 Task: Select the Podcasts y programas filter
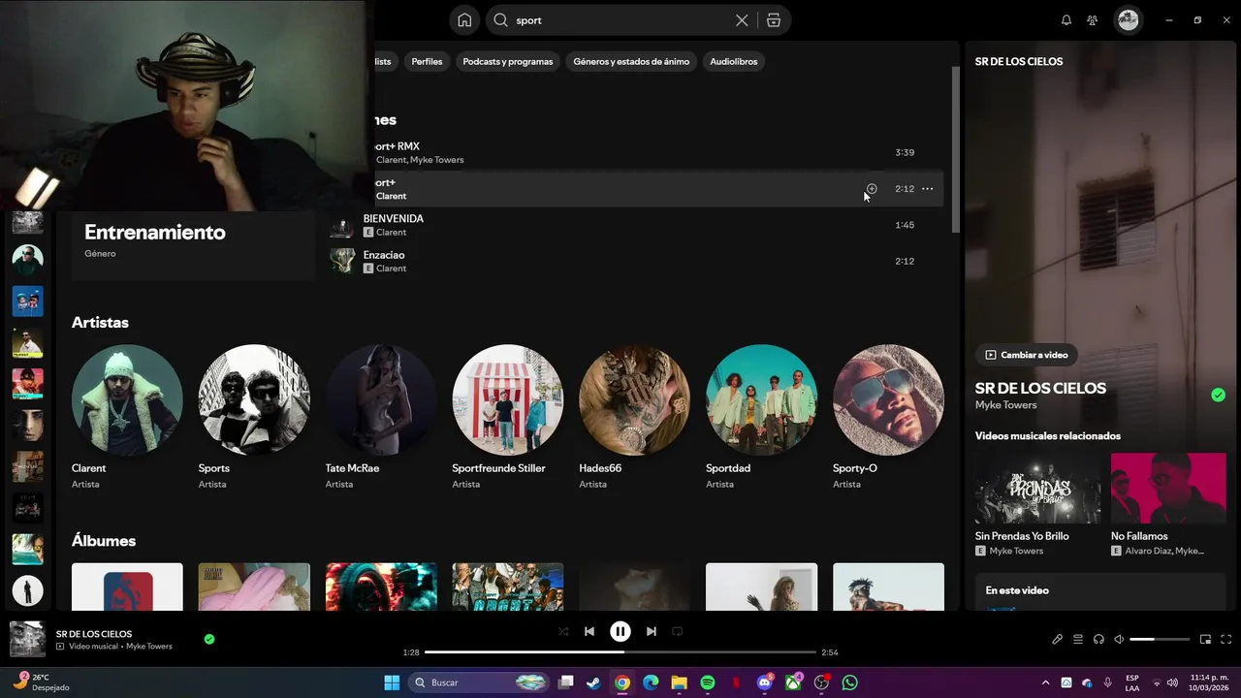coord(508,61)
